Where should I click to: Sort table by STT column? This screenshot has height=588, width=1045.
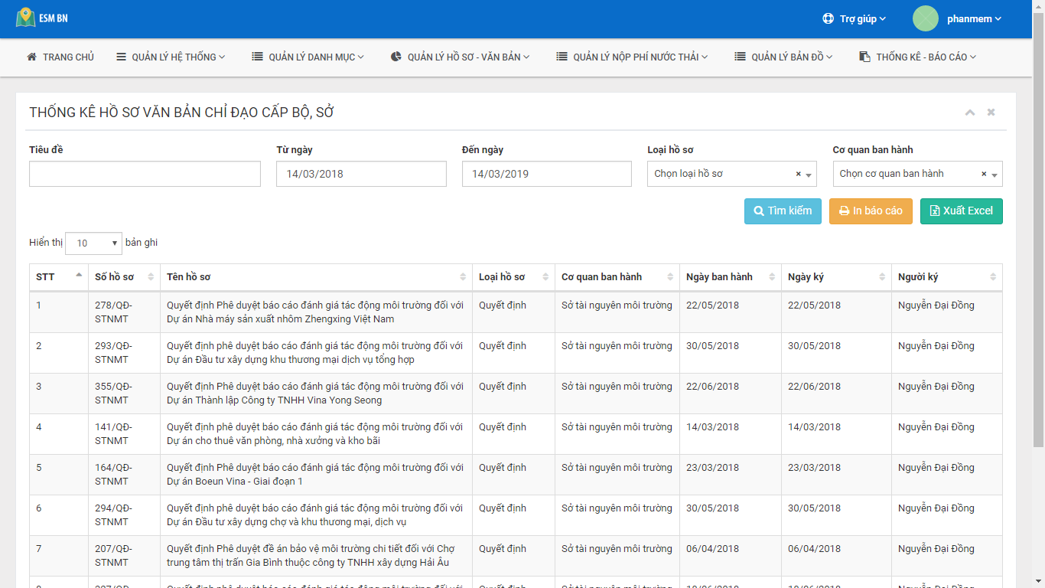pos(59,277)
